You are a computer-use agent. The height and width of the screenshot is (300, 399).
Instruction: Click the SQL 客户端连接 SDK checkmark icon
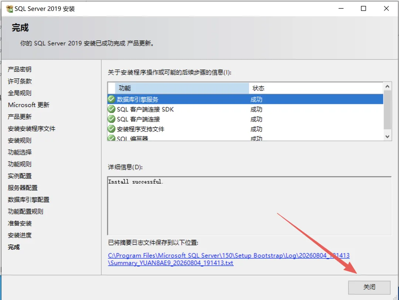tap(112, 109)
